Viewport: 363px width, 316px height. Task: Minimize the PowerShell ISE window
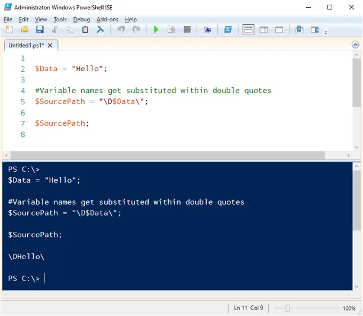pos(309,7)
